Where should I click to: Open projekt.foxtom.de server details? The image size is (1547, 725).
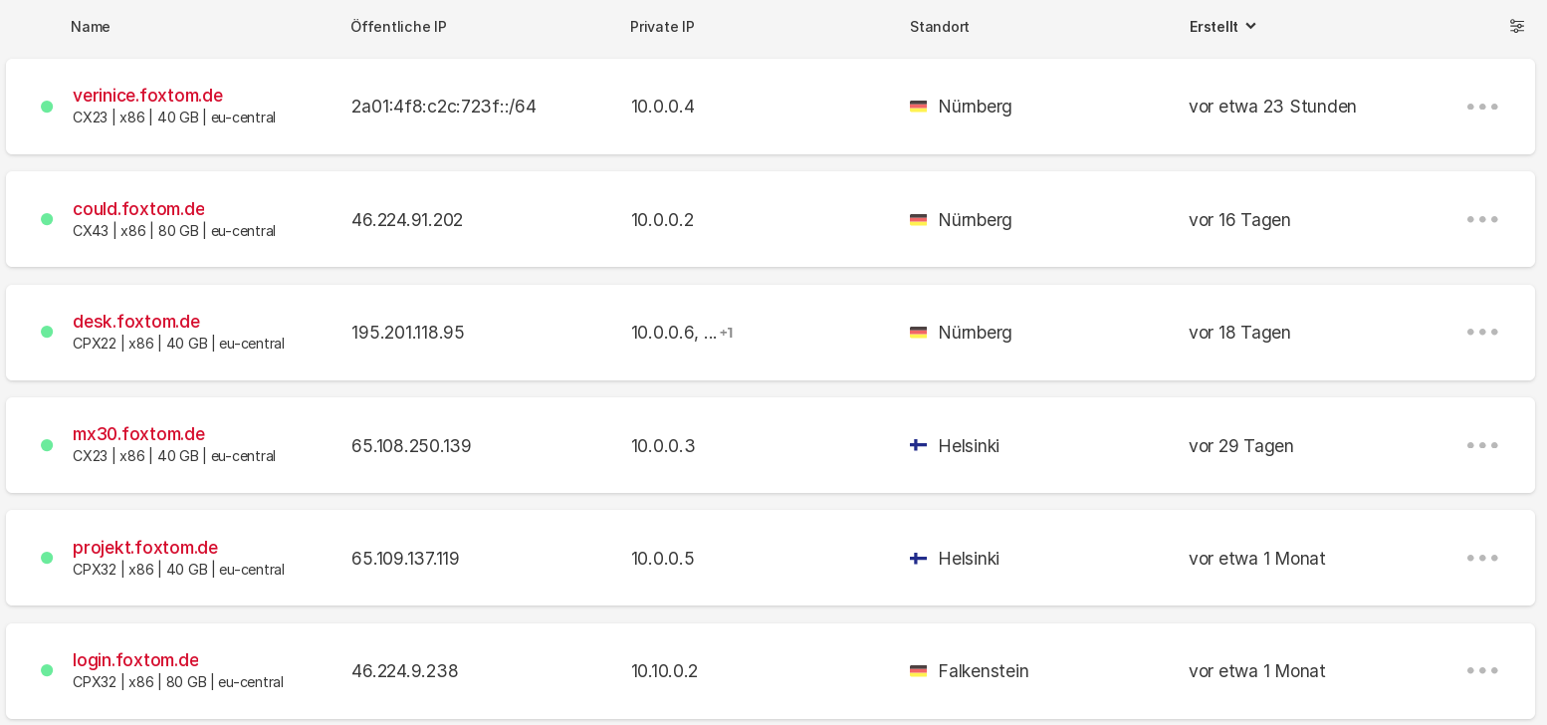pos(145,548)
